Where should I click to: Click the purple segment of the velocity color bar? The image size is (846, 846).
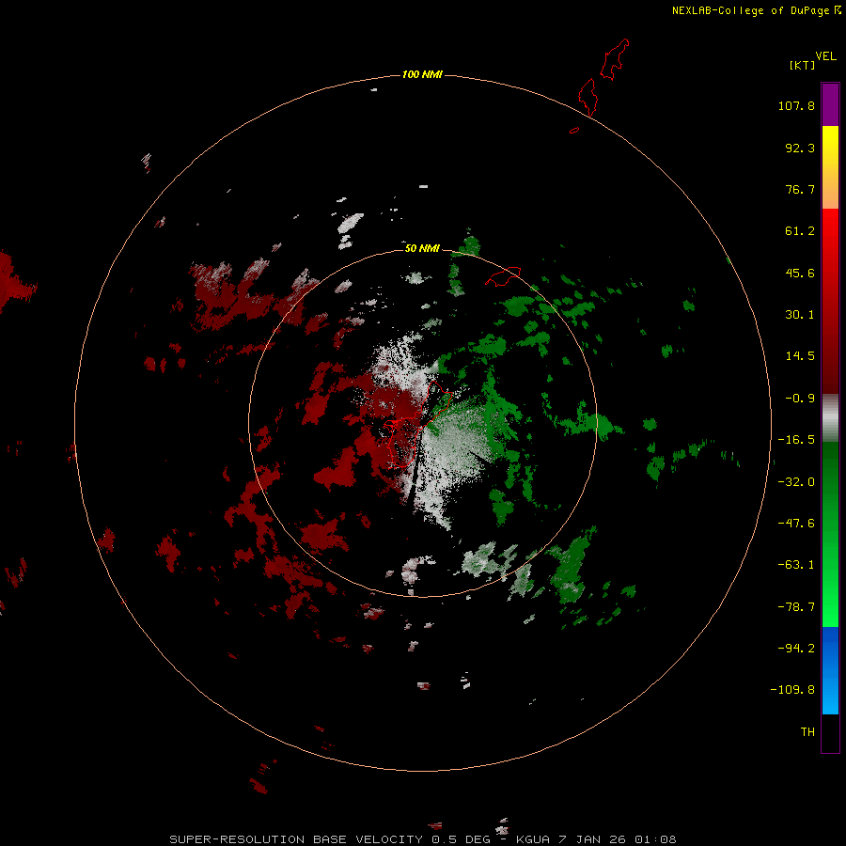(830, 104)
